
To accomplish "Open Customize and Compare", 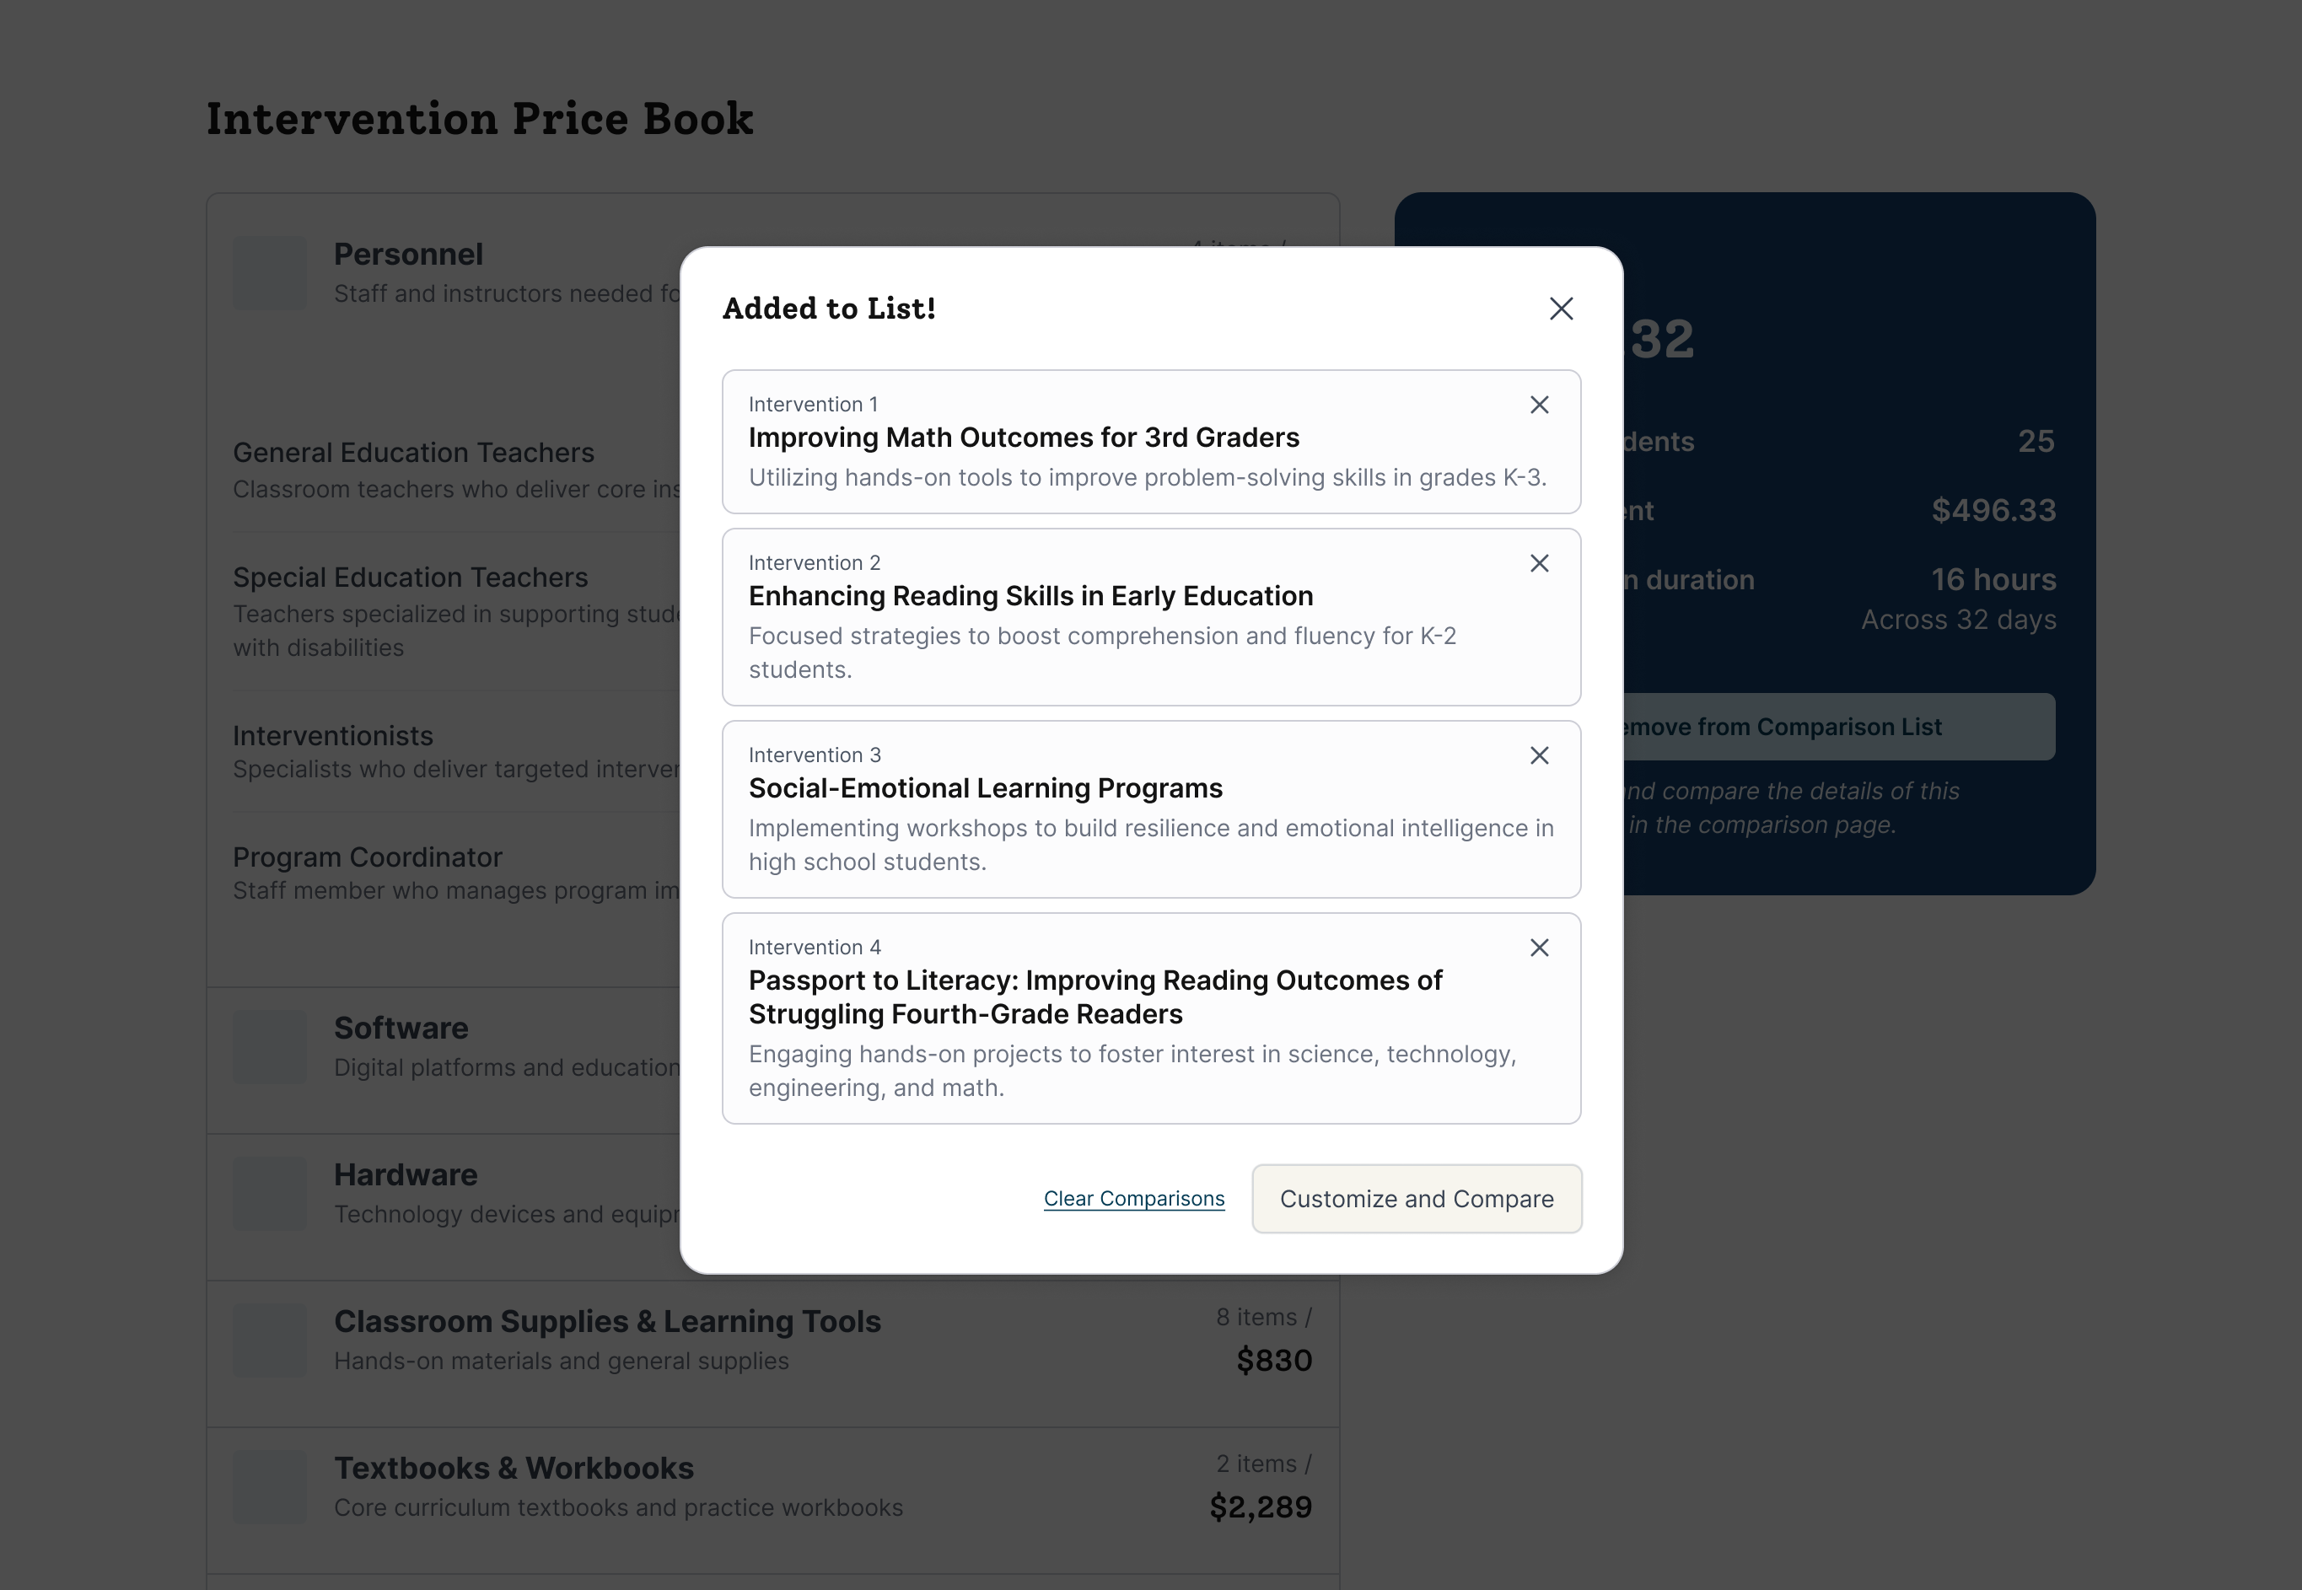I will point(1416,1199).
